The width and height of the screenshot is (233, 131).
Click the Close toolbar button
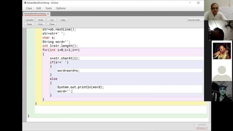pos(52,24)
